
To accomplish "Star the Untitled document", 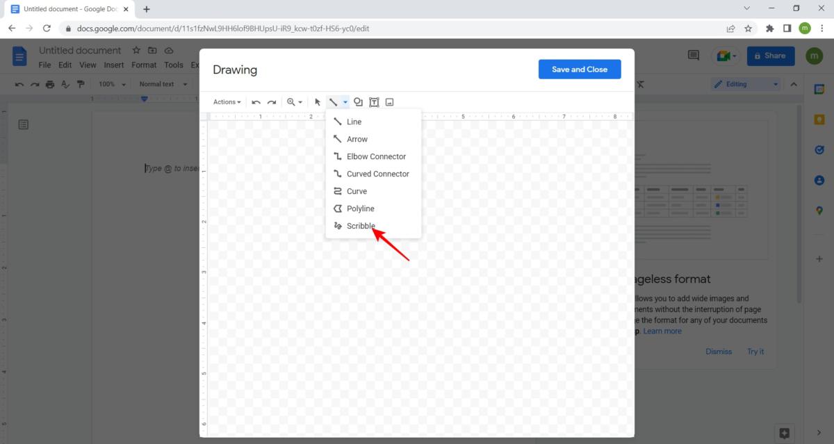I will 136,51.
